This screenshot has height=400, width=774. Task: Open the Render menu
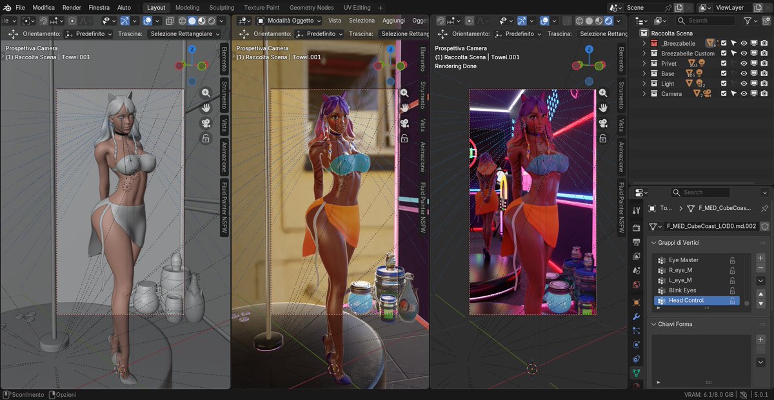tap(72, 8)
